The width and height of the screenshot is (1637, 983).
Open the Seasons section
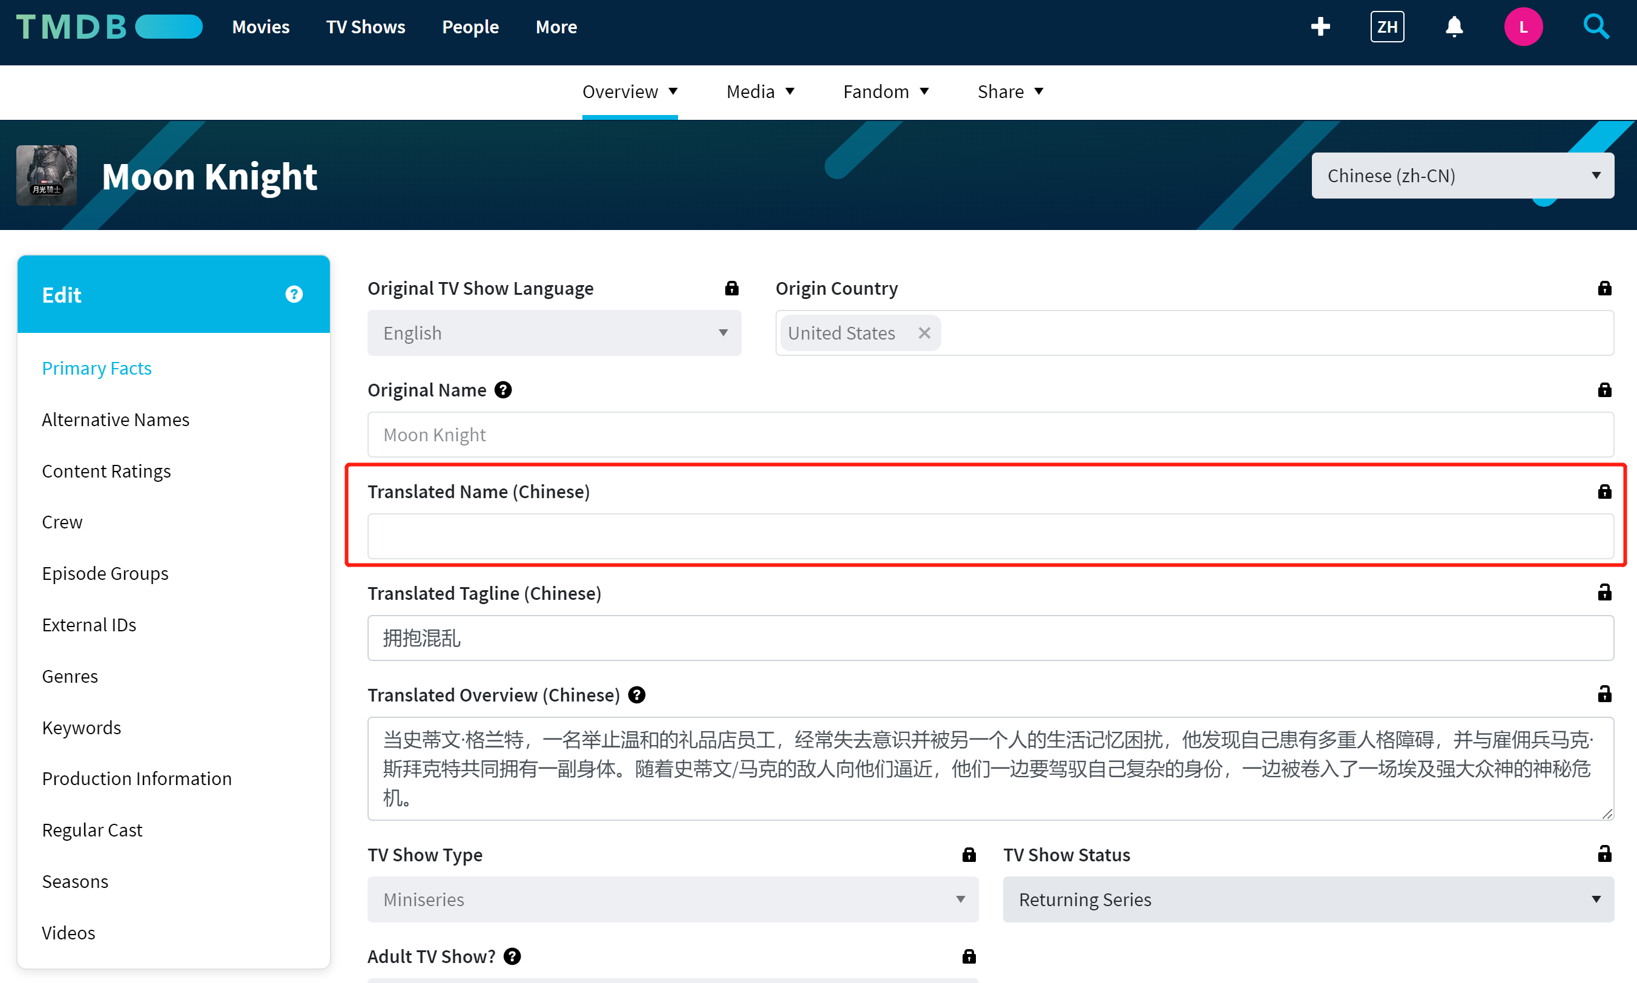[75, 882]
